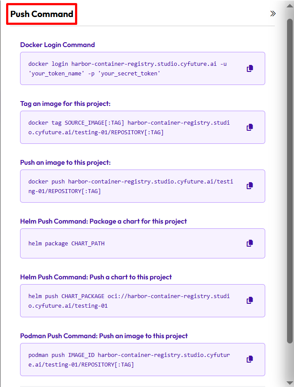
Task: Click the Push Command panel title
Action: coord(42,14)
